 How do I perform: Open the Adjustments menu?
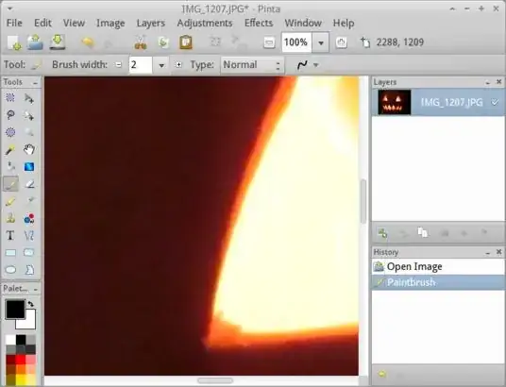tap(205, 23)
